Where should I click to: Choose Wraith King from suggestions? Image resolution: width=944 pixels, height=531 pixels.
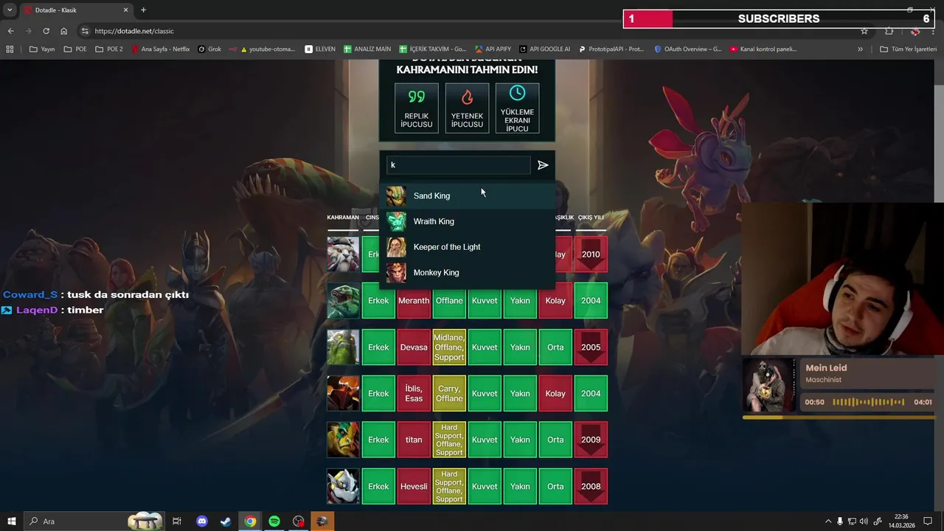click(x=467, y=221)
